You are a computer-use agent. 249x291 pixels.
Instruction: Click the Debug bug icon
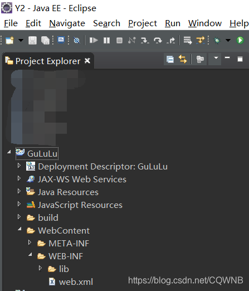[217, 40]
